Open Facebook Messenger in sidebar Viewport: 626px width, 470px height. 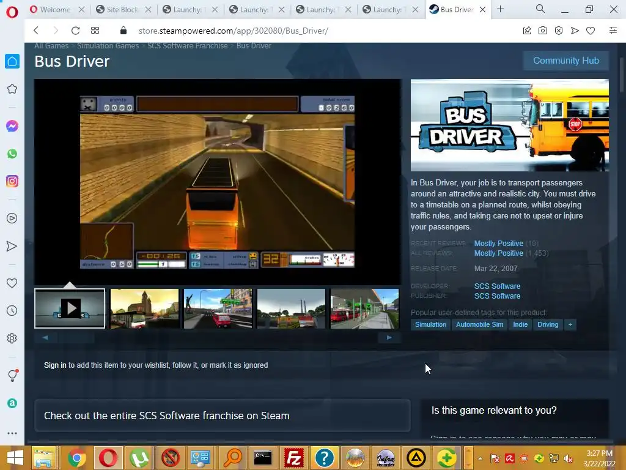point(12,126)
